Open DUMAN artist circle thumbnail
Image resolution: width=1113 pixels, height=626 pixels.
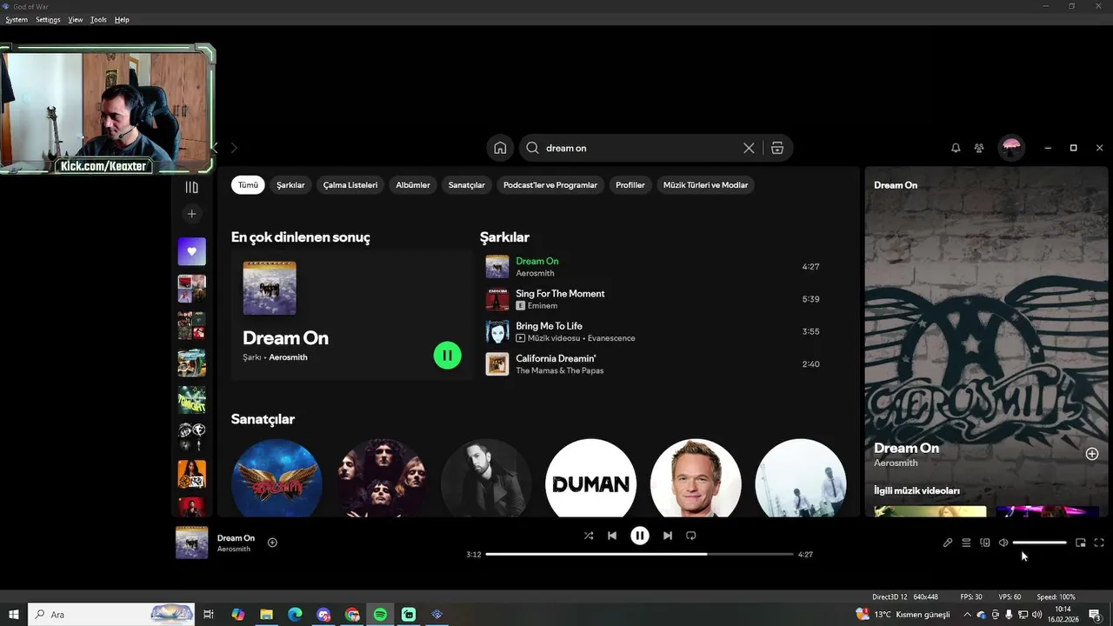[590, 483]
